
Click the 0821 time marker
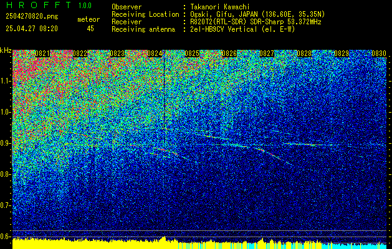pyautogui.click(x=42, y=54)
